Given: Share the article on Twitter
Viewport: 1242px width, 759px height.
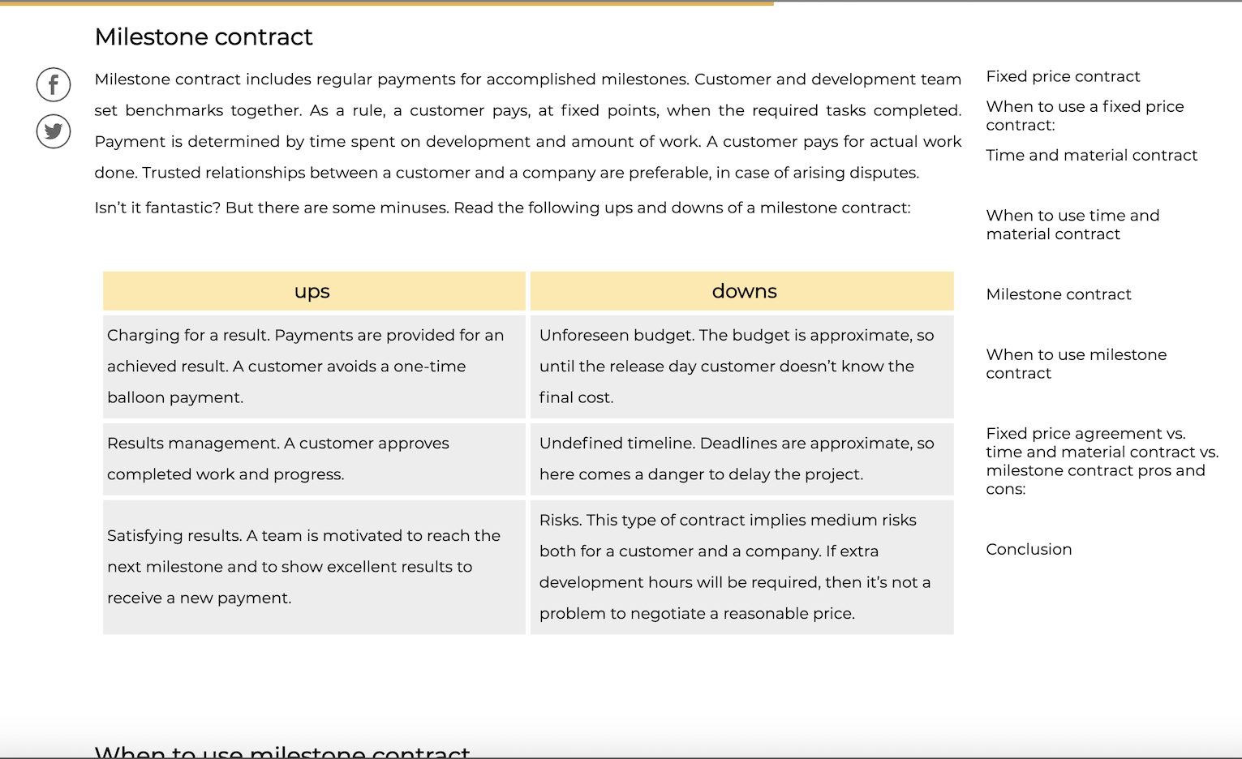Looking at the screenshot, I should click(53, 131).
